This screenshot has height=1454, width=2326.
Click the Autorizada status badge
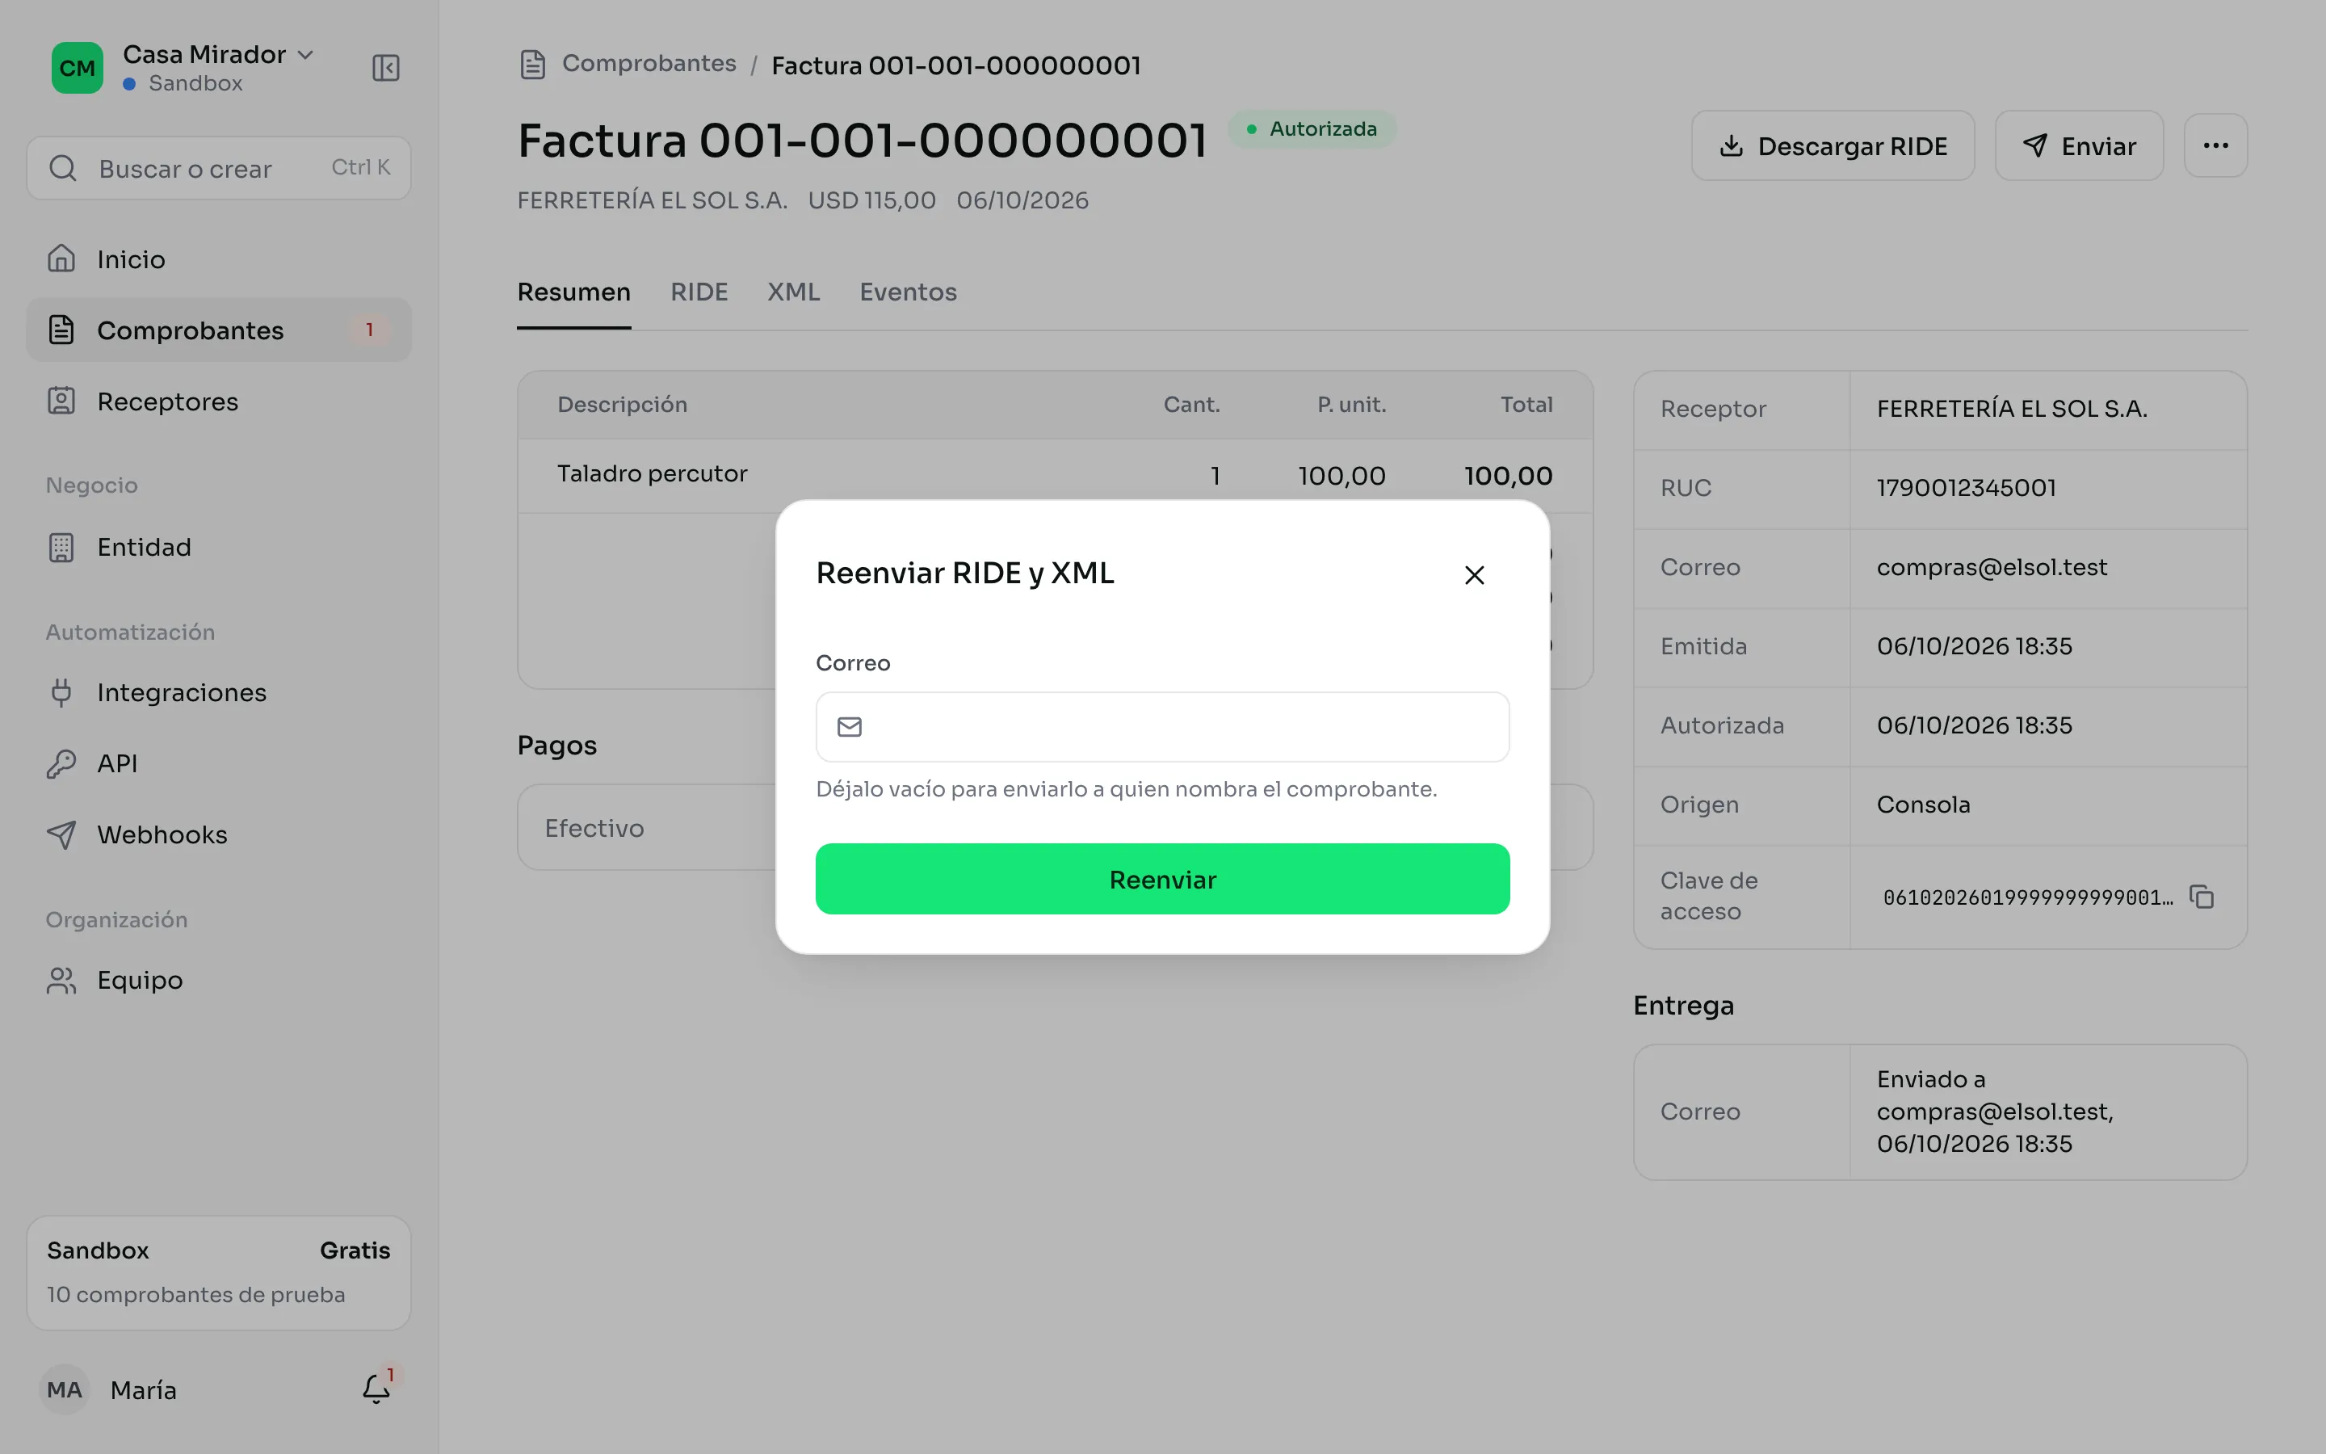click(1312, 129)
